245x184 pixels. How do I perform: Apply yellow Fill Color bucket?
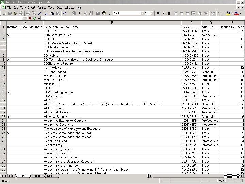(228, 13)
